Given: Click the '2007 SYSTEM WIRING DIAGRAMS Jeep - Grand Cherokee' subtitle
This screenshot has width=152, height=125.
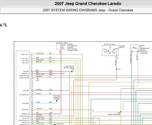Looking at the screenshot, I should coord(88,10).
